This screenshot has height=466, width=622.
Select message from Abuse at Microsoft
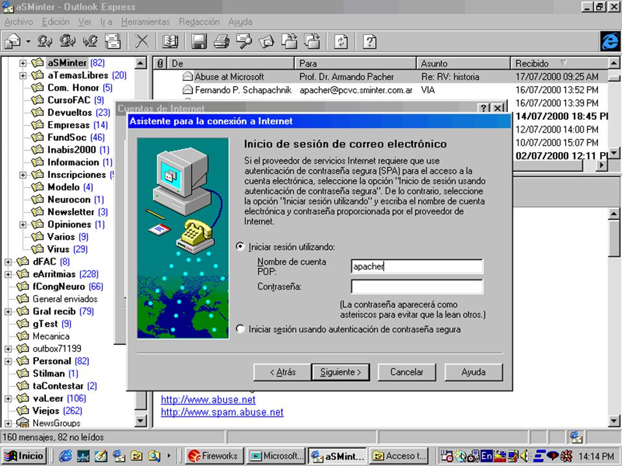click(380, 77)
